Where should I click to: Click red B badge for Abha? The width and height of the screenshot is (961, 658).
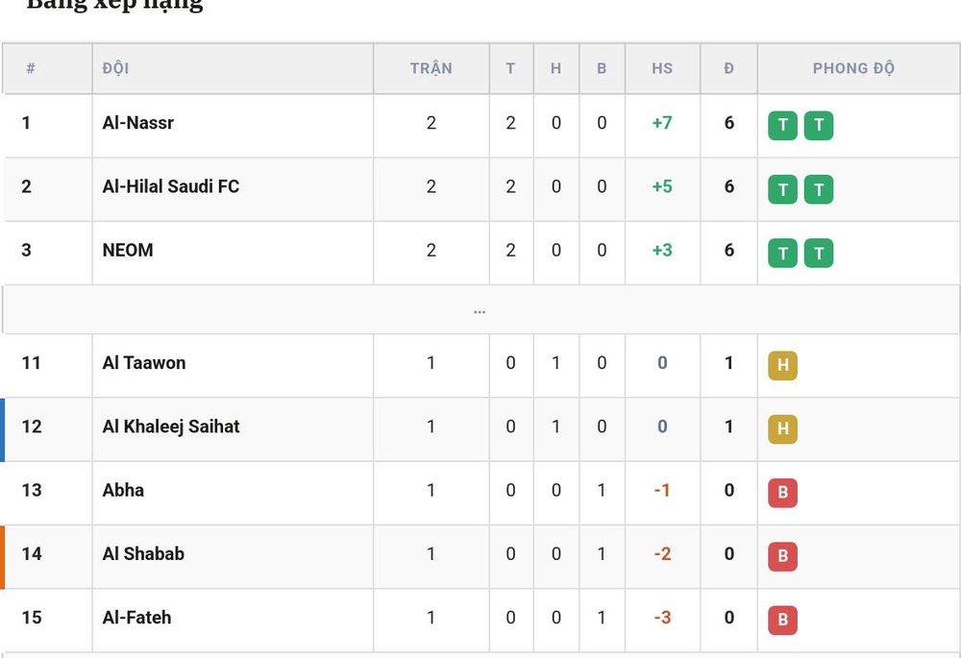[782, 493]
